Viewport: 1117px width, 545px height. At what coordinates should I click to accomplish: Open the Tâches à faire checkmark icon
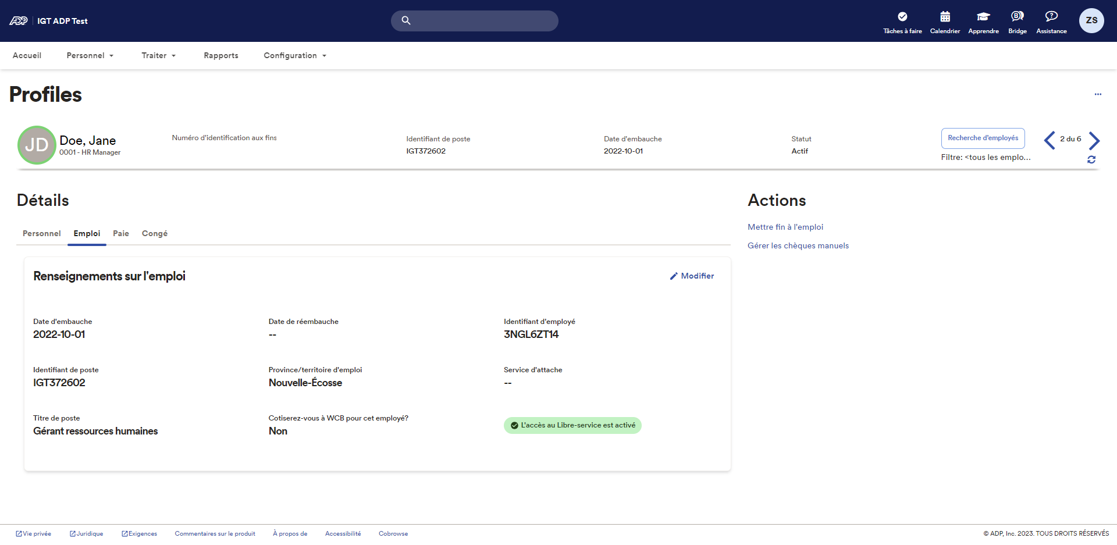tap(902, 17)
